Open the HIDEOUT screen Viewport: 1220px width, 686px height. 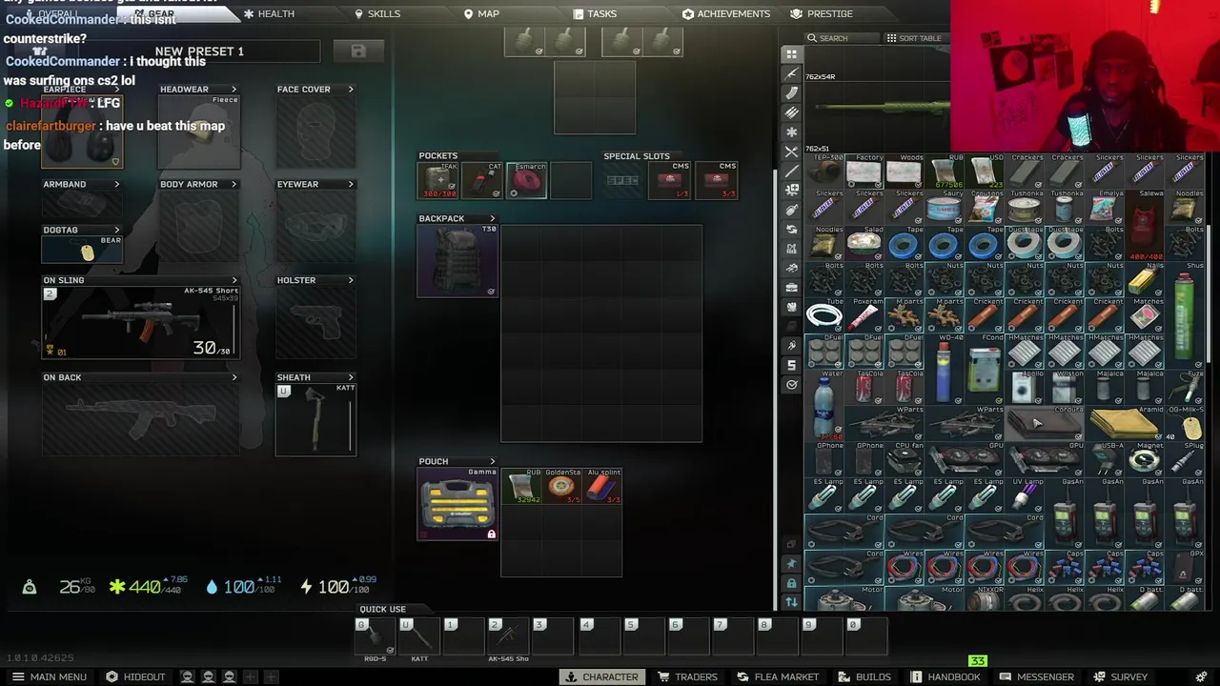pyautogui.click(x=135, y=676)
